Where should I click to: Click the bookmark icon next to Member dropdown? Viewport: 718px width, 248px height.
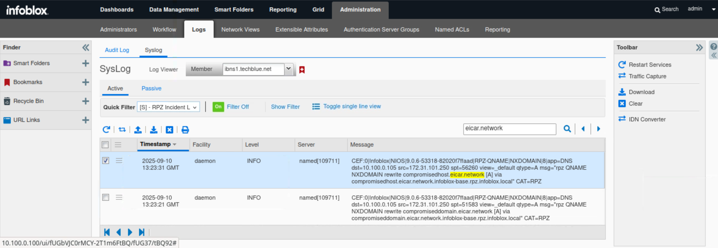point(302,70)
